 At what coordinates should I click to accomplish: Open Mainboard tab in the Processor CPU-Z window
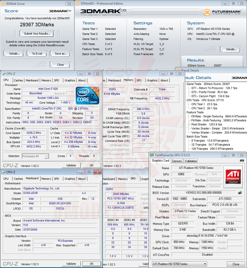[32, 80]
